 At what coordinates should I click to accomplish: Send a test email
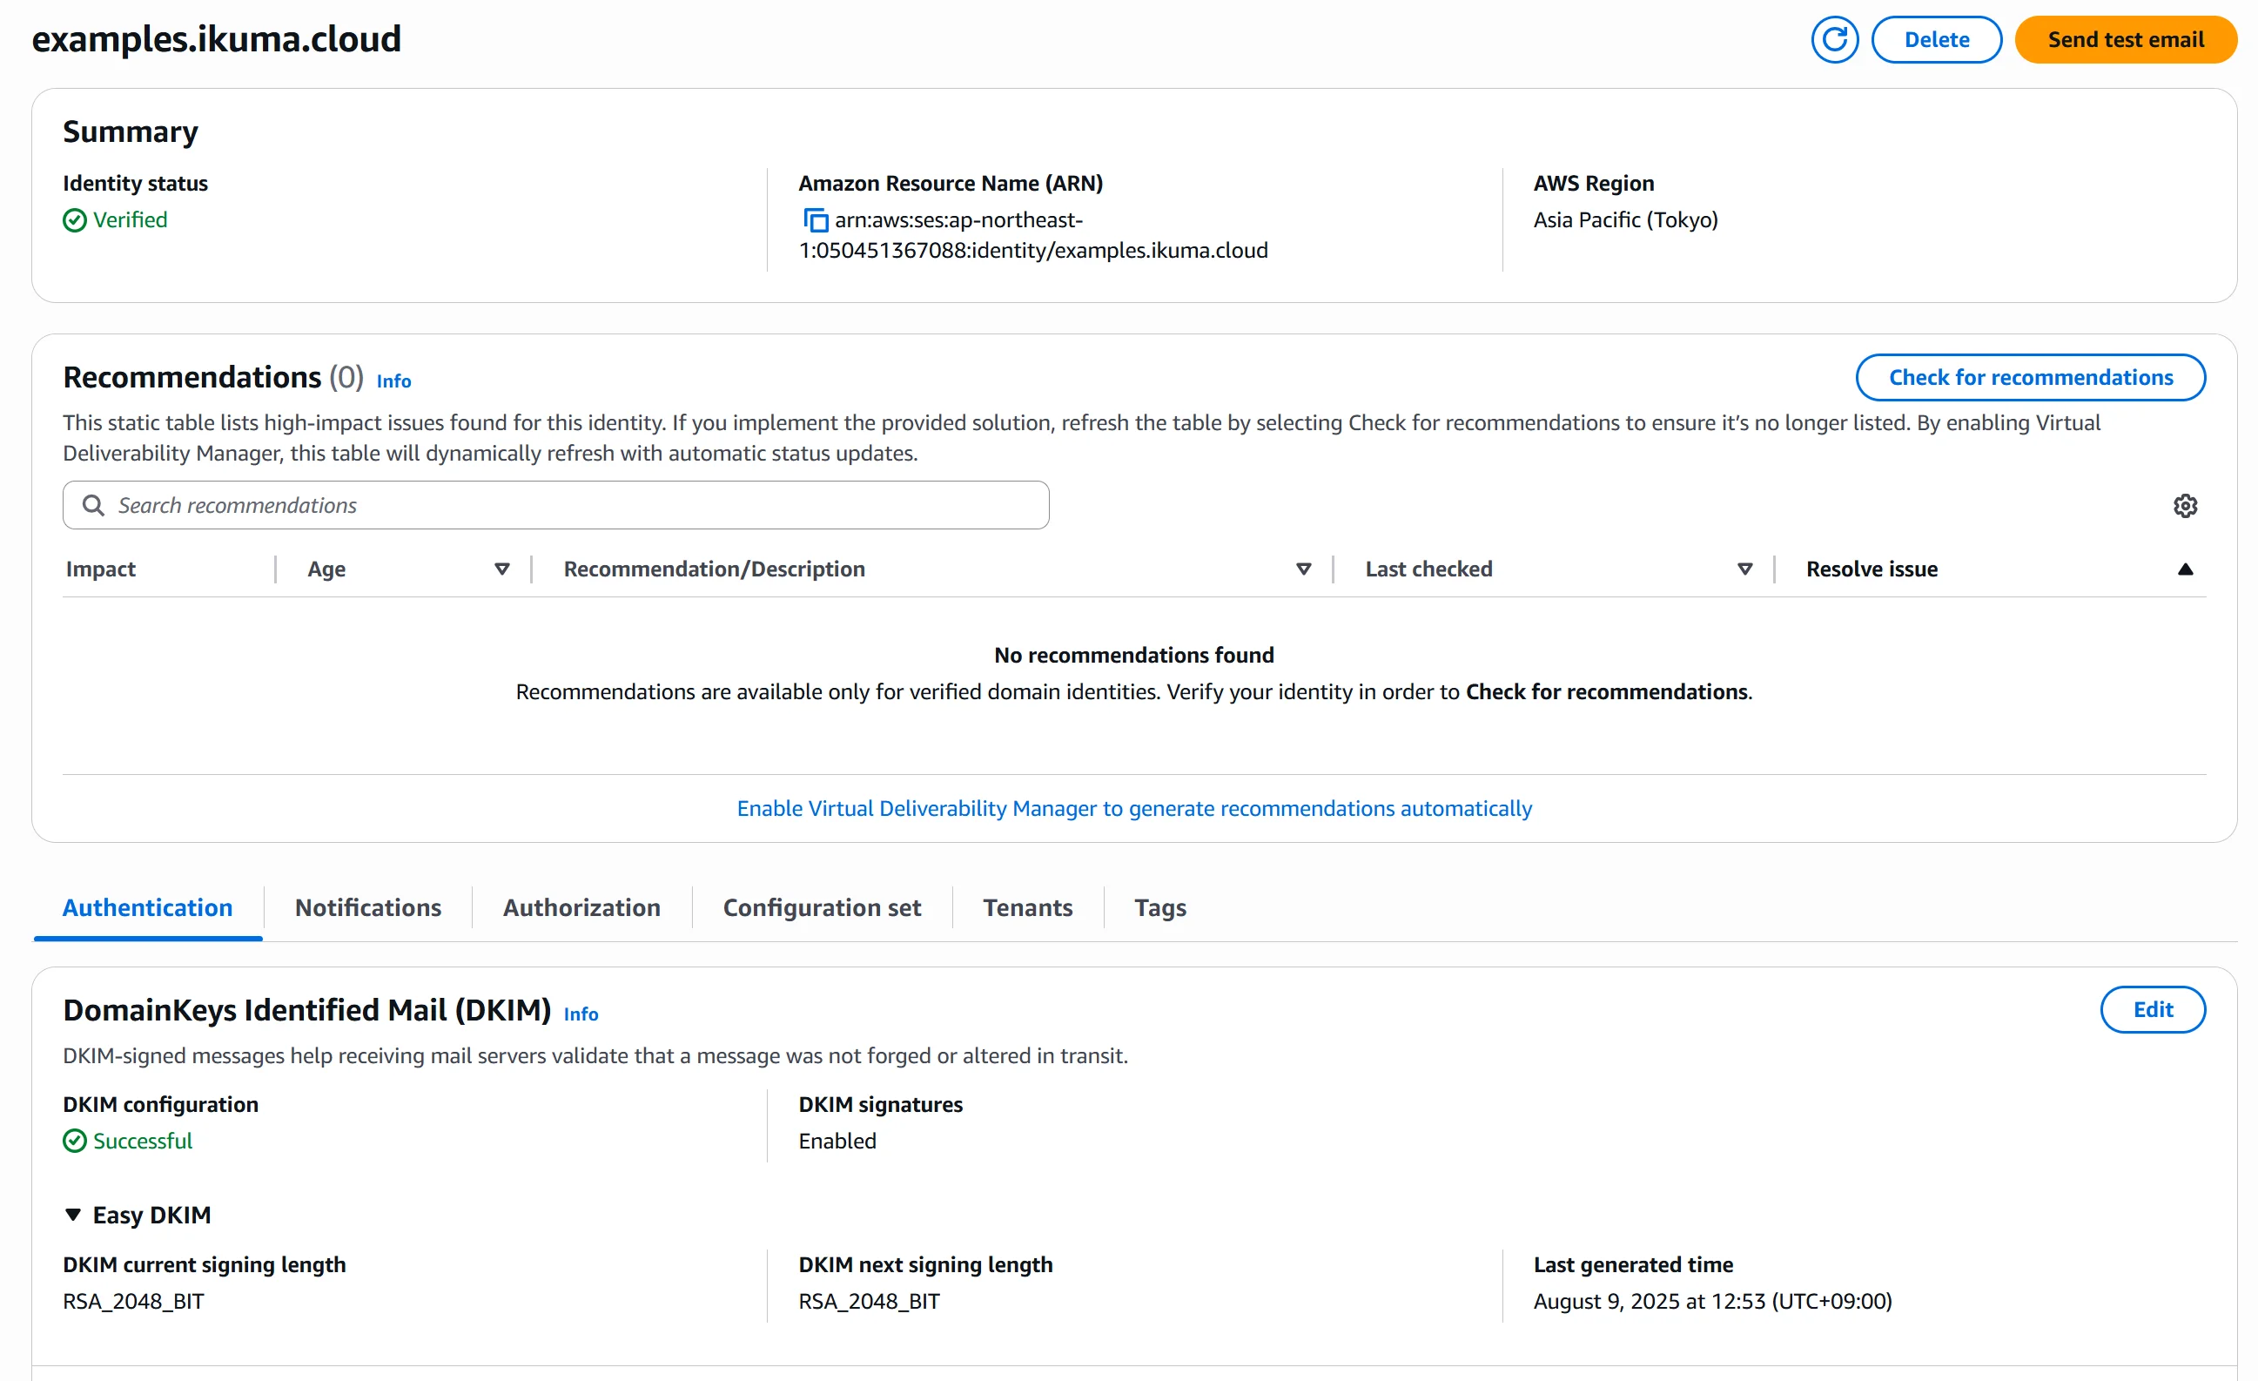[2126, 39]
